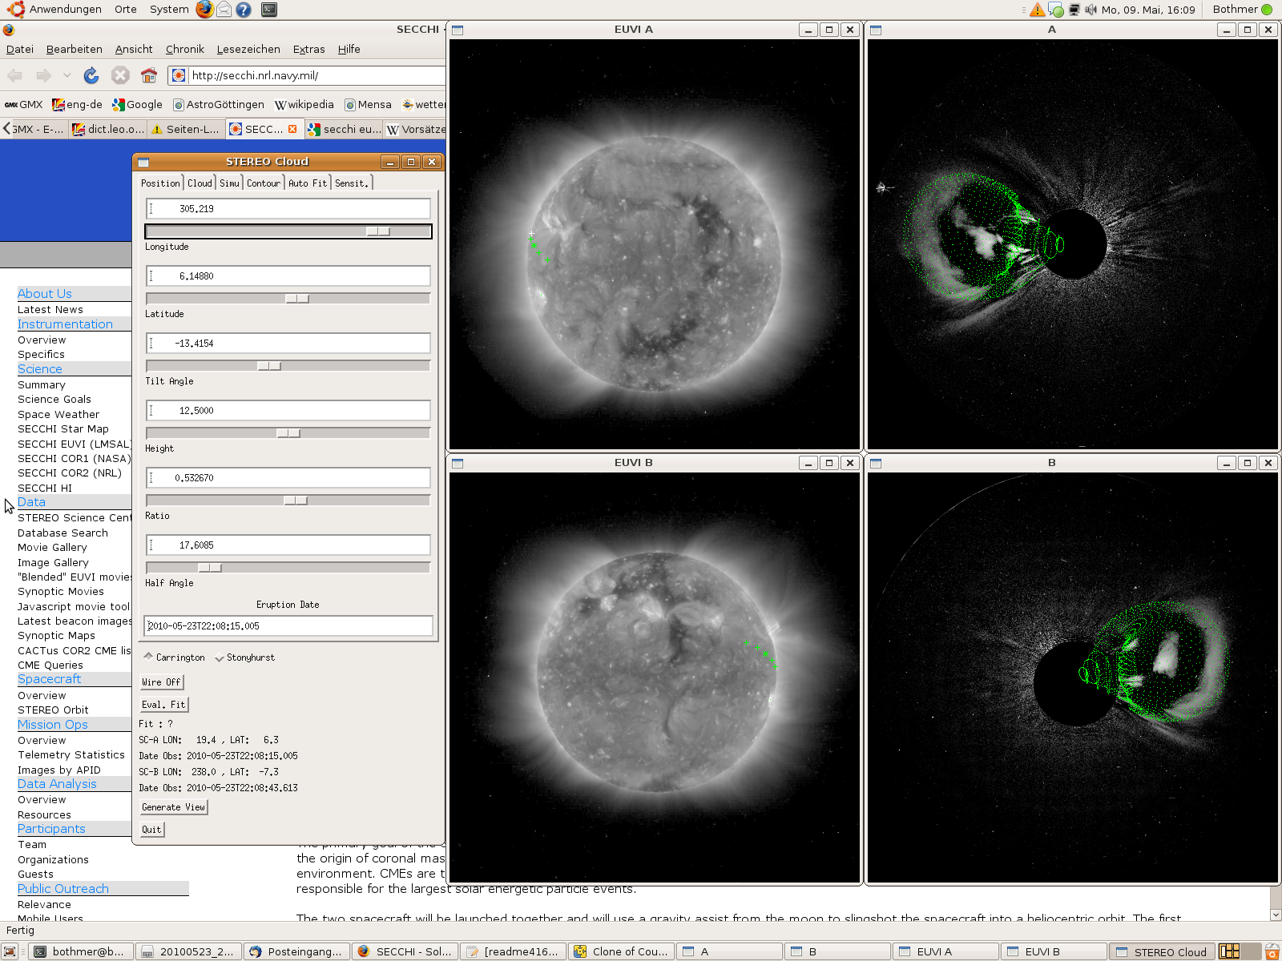Quit the STEREO Cloud tool
The image size is (1282, 961).
pyautogui.click(x=152, y=830)
